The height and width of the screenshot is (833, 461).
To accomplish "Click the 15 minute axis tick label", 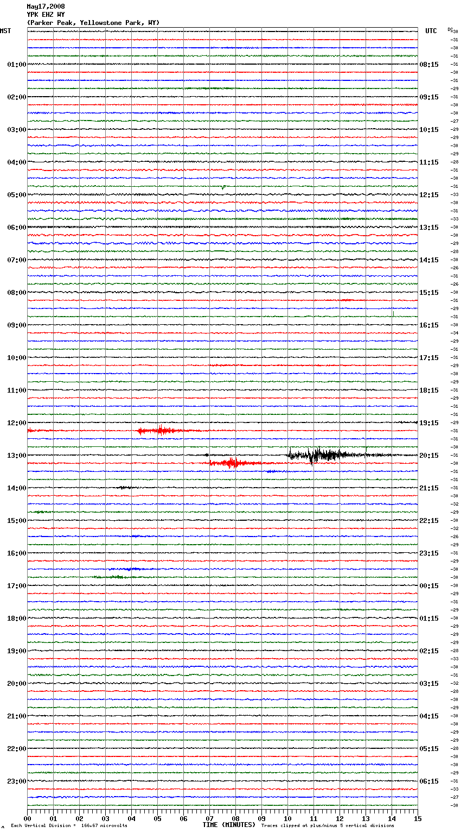I will click(418, 818).
